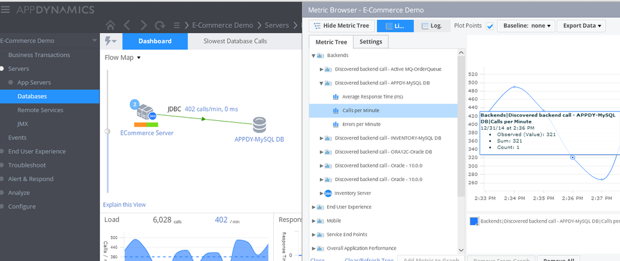The image size is (620, 261).
Task: Select Errors per Minute metric
Action: click(x=360, y=124)
